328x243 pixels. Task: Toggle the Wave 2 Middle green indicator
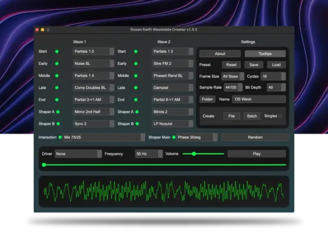coord(136,76)
